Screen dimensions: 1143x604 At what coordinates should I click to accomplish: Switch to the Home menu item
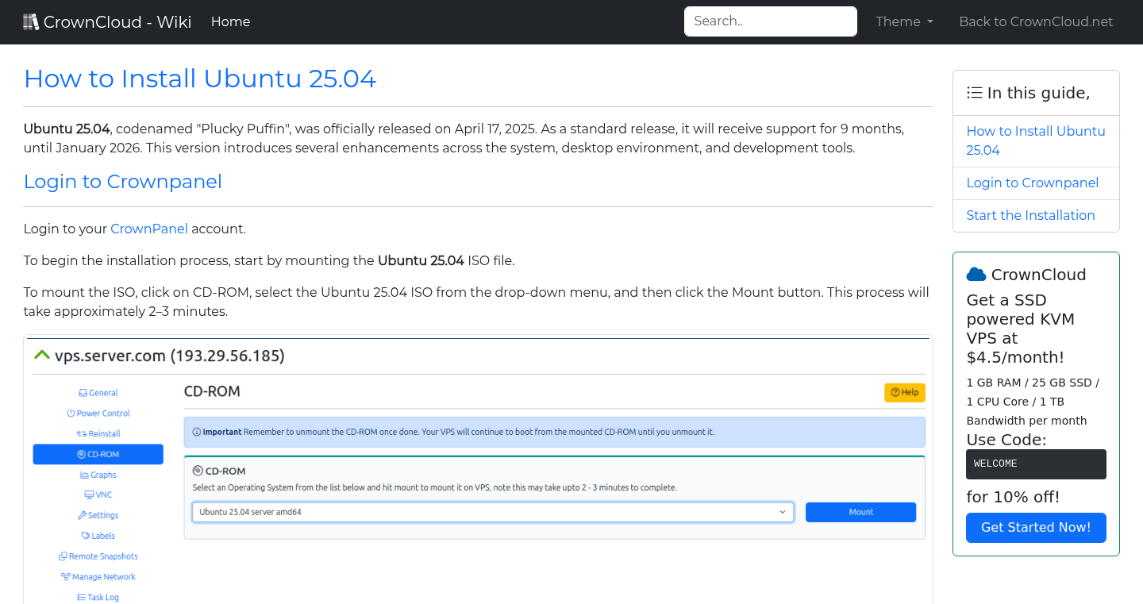click(x=230, y=21)
